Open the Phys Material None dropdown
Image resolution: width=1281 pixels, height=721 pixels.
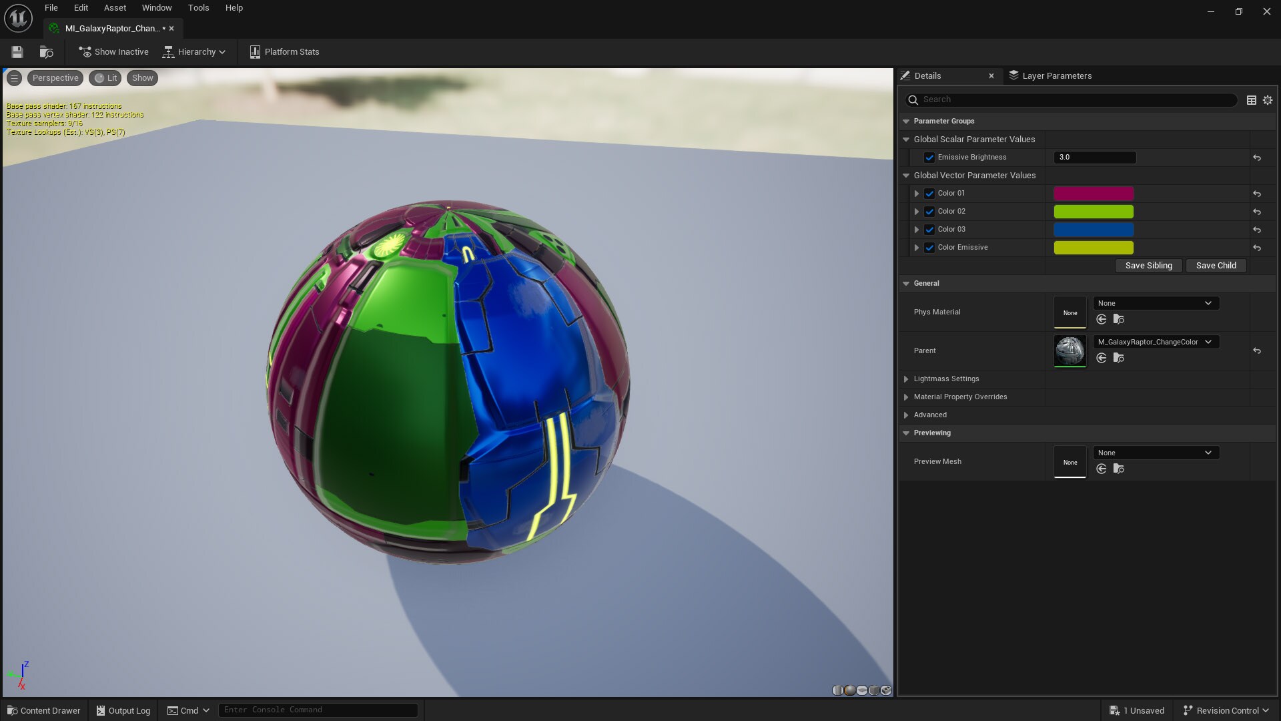1156,303
